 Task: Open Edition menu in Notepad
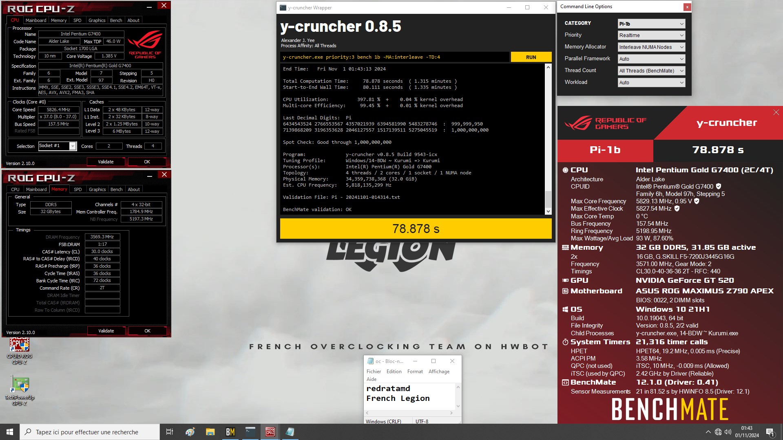click(x=394, y=372)
